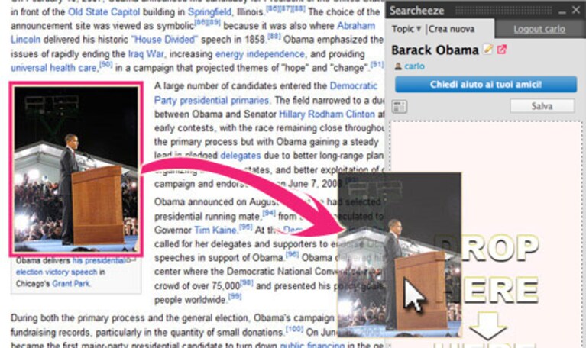This screenshot has height=348, width=586.
Task: Click the Obama podium photo in the article
Action: 76,169
